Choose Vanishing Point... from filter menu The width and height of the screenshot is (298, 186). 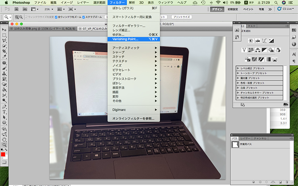click(134, 39)
